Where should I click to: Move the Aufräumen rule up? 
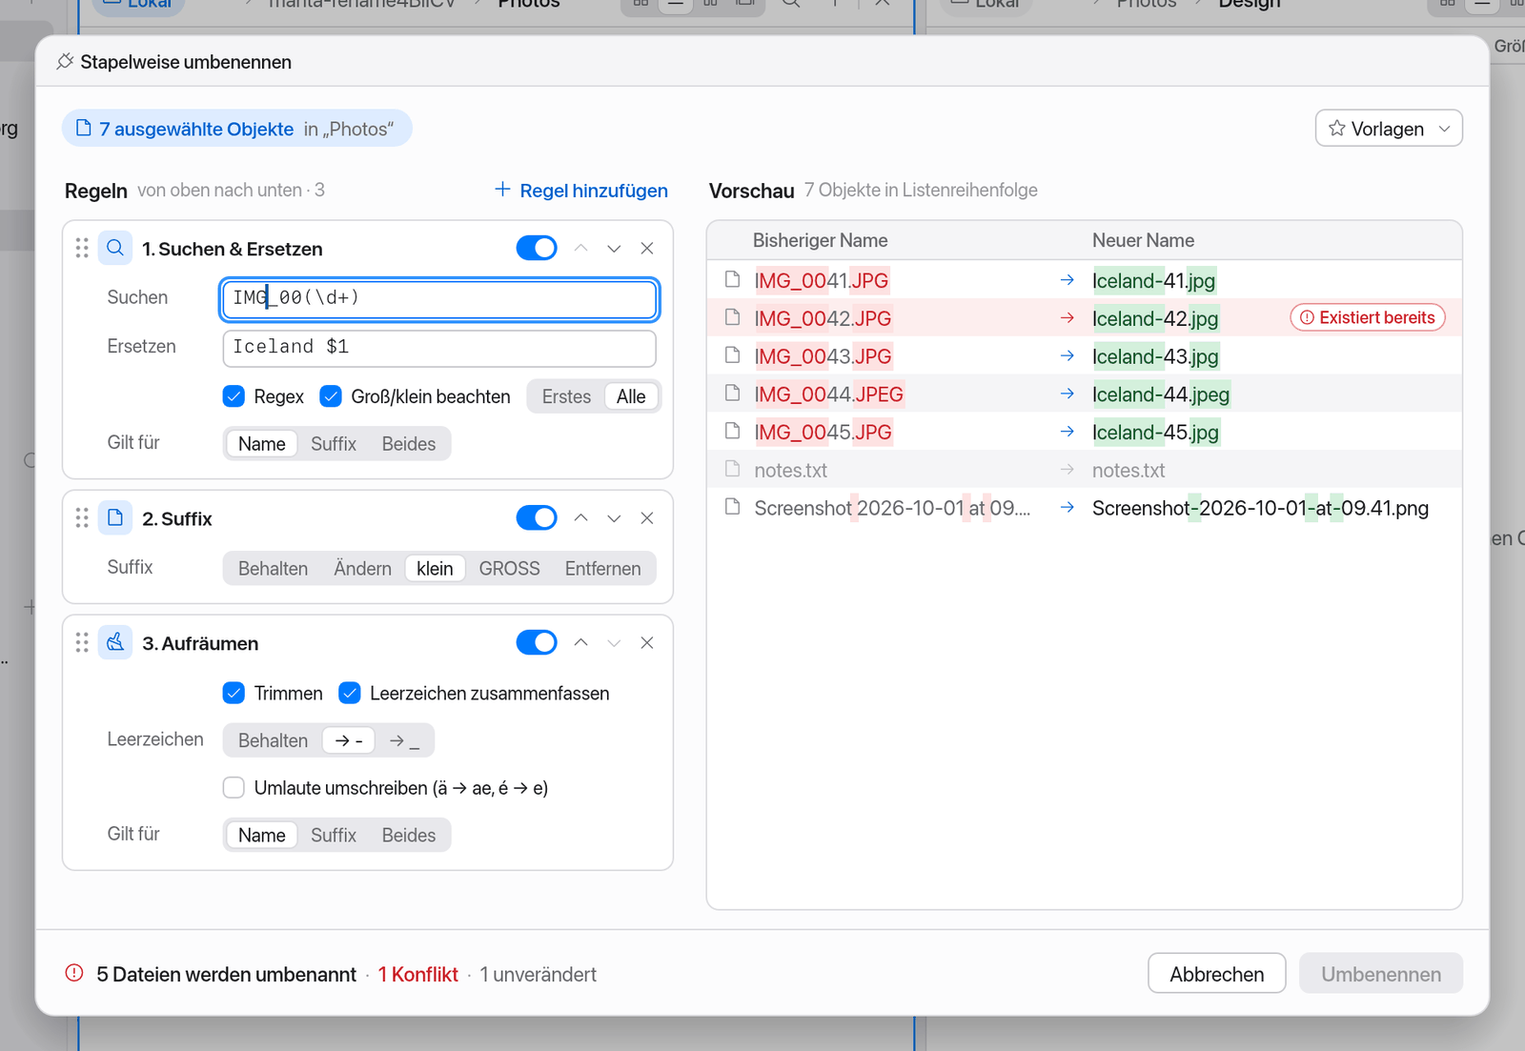coord(580,643)
